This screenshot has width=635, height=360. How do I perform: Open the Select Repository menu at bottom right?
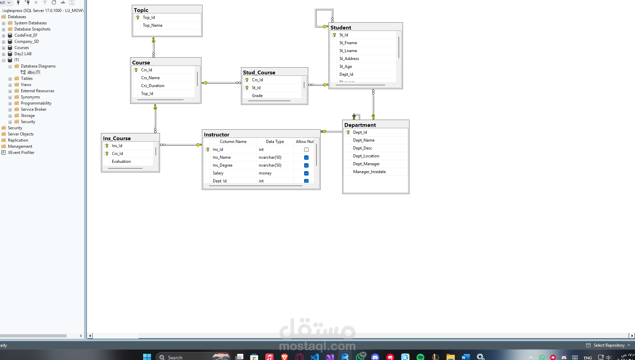(609, 345)
